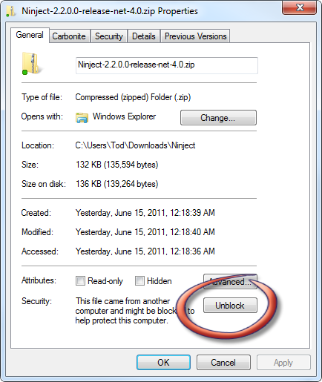Screen dimensions: 322x382
Task: Confirm with the OK button
Action: click(163, 363)
